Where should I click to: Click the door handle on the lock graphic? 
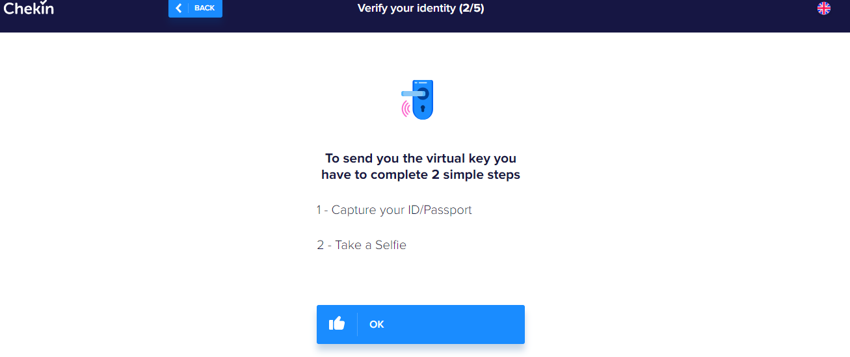pyautogui.click(x=412, y=94)
